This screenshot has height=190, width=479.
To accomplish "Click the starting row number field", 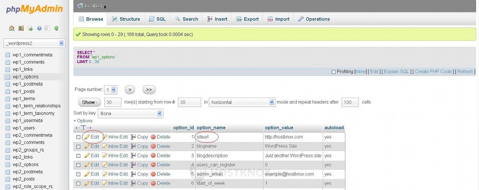I will (189, 102).
